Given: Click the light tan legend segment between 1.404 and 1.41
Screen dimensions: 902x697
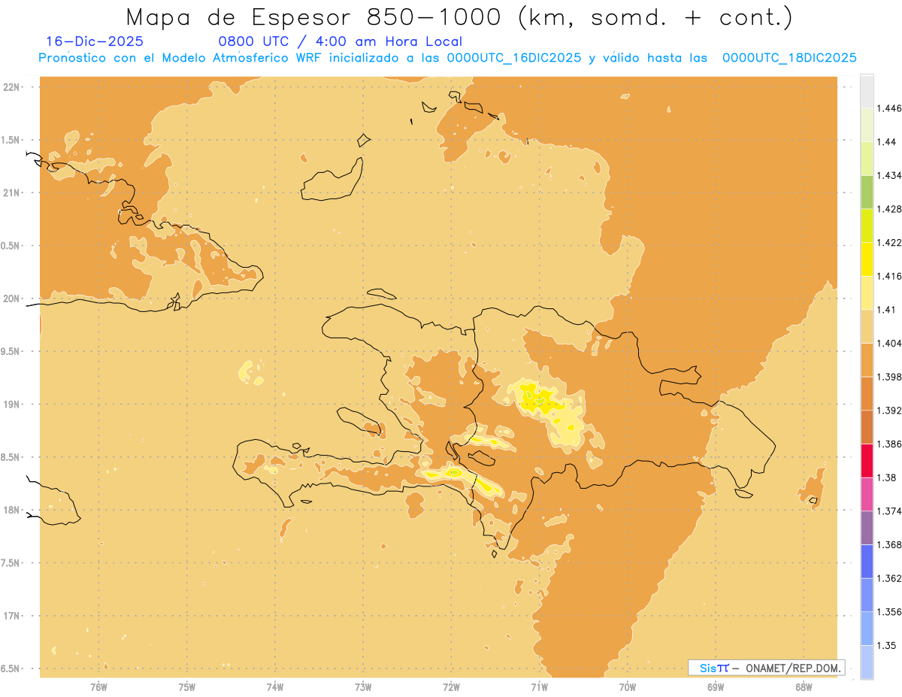Looking at the screenshot, I should point(867,326).
